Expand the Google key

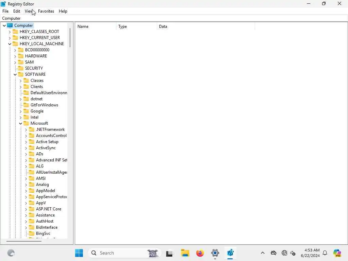click(x=20, y=111)
